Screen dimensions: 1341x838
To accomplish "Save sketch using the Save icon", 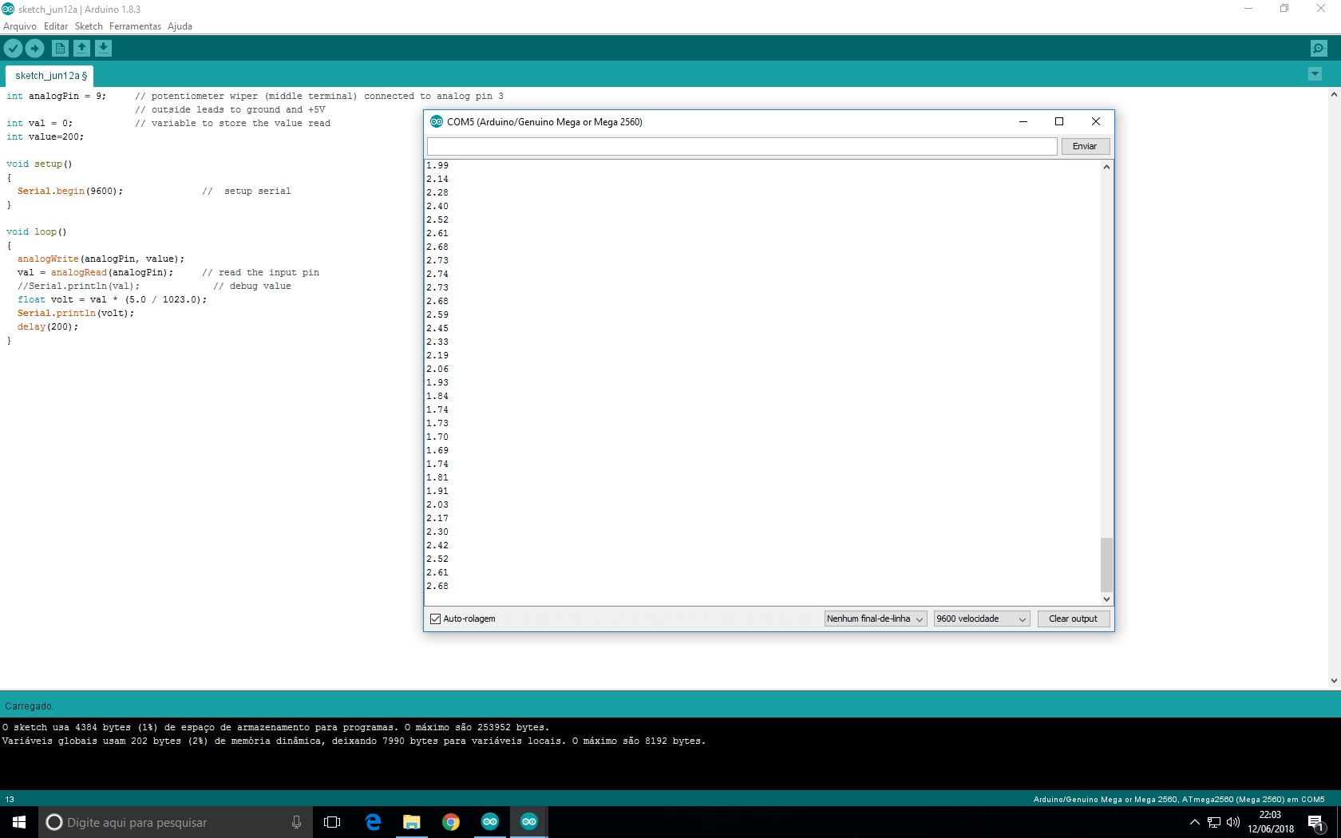I will tap(103, 49).
